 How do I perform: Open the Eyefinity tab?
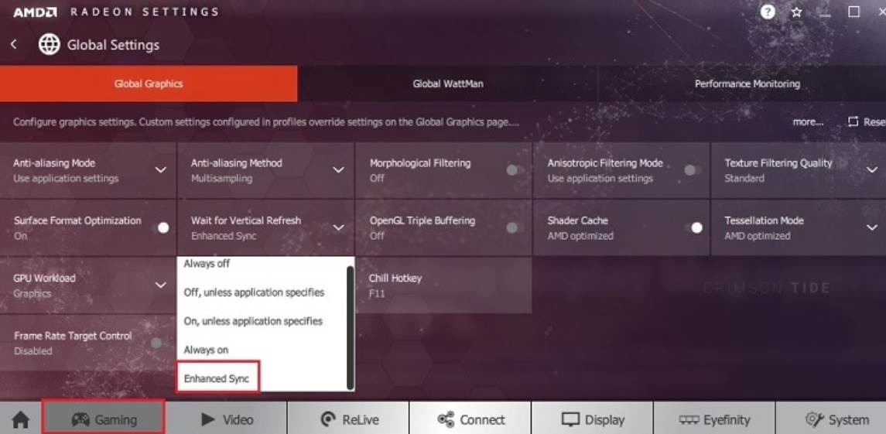point(714,419)
